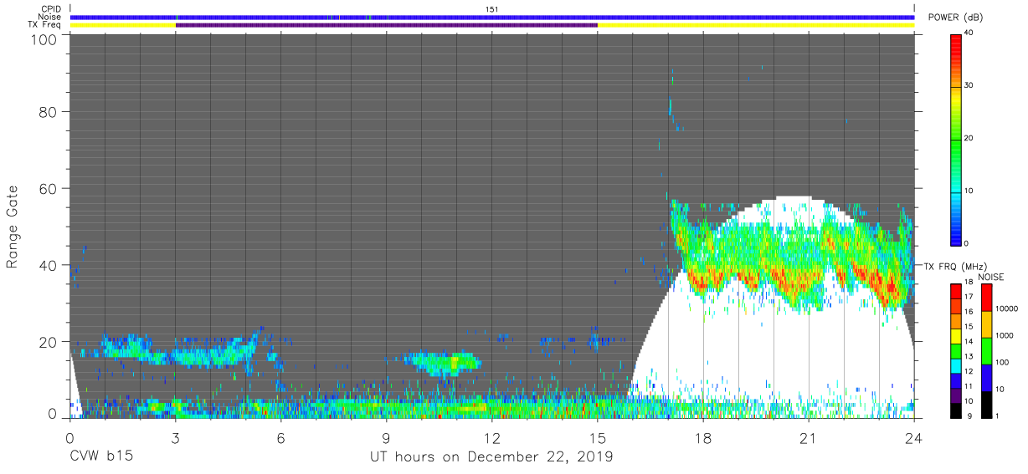Click TX frequency scale value 9
Viewport: 1028px width, 474px height.
969,415
